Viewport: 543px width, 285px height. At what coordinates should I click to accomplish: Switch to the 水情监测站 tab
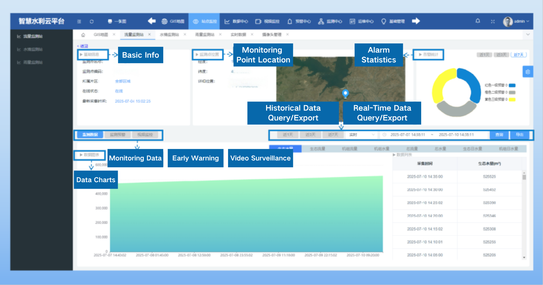point(169,35)
